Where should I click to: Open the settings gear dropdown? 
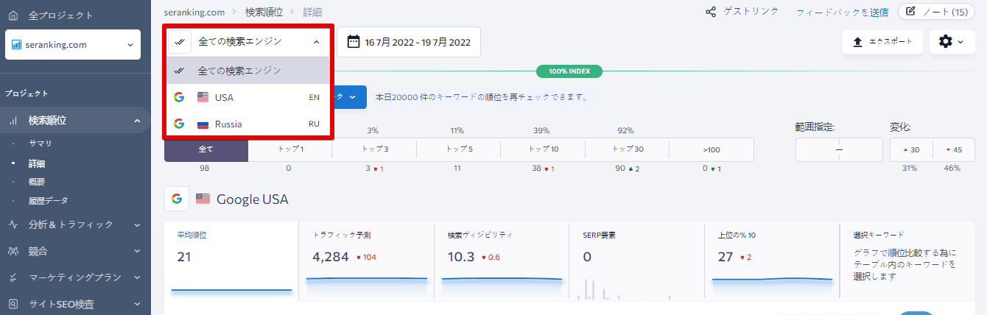click(x=952, y=42)
